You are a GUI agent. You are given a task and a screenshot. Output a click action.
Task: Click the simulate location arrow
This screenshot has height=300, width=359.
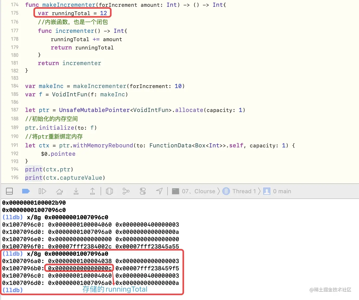tap(159, 191)
